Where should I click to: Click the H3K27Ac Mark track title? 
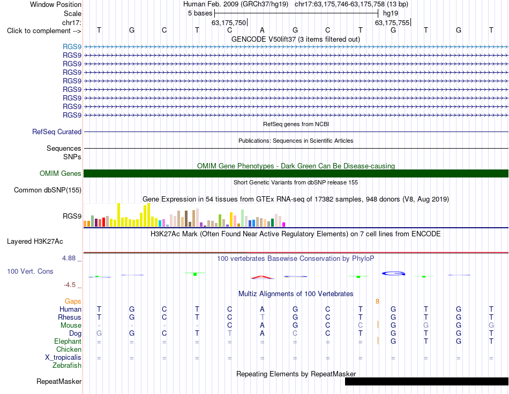295,234
